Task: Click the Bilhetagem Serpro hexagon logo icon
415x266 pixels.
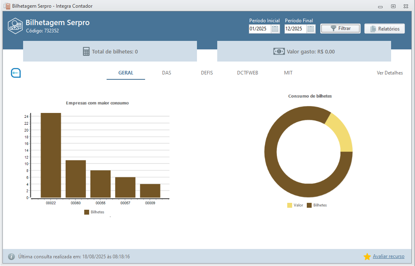Action: coord(15,26)
